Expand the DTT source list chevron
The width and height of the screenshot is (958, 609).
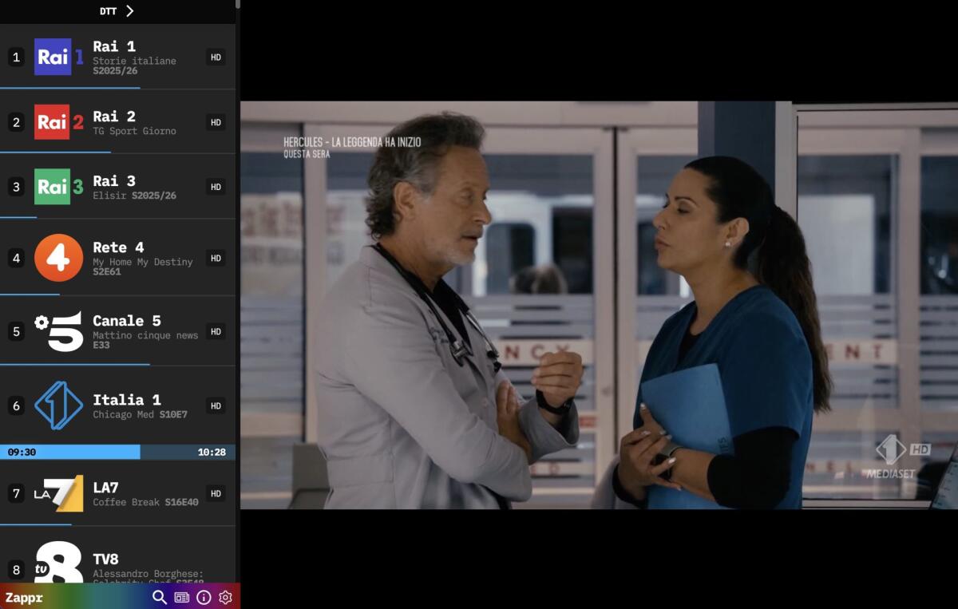[x=130, y=11]
